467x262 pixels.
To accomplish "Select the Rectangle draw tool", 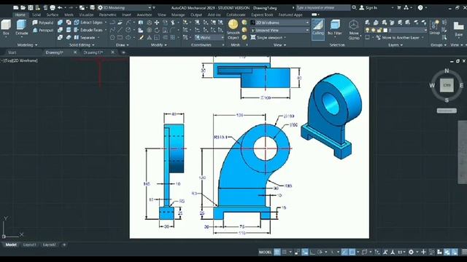I will click(120, 38).
